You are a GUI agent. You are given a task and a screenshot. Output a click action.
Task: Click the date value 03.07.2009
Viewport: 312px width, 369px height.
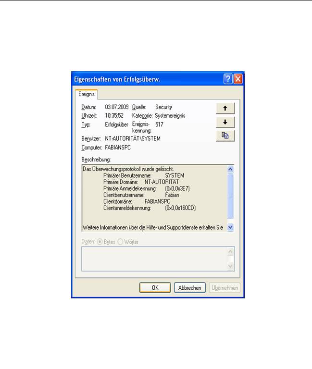(x=116, y=107)
